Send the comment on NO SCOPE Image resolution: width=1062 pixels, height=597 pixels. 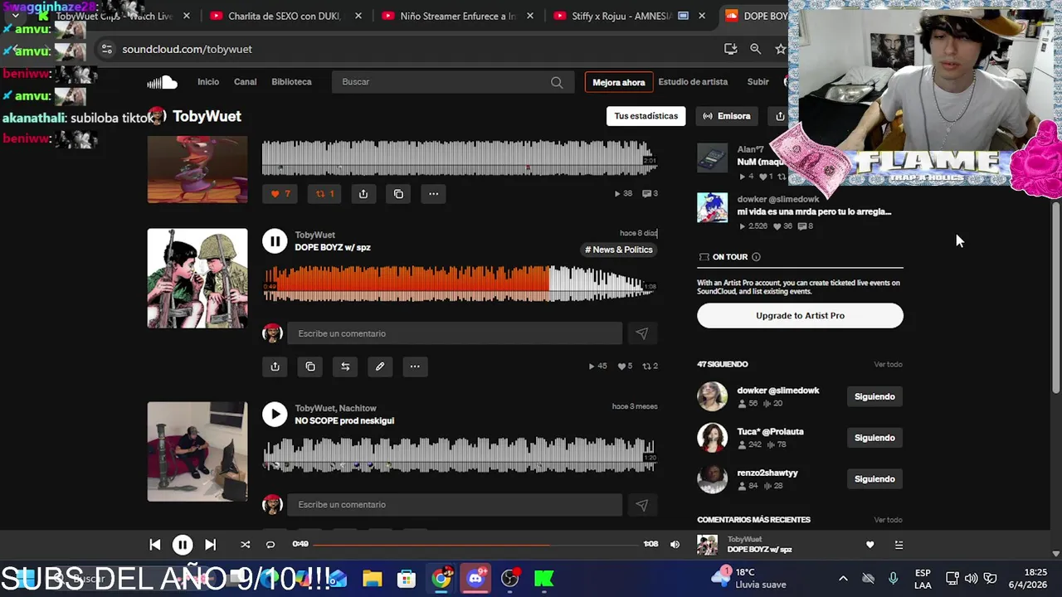tap(641, 504)
